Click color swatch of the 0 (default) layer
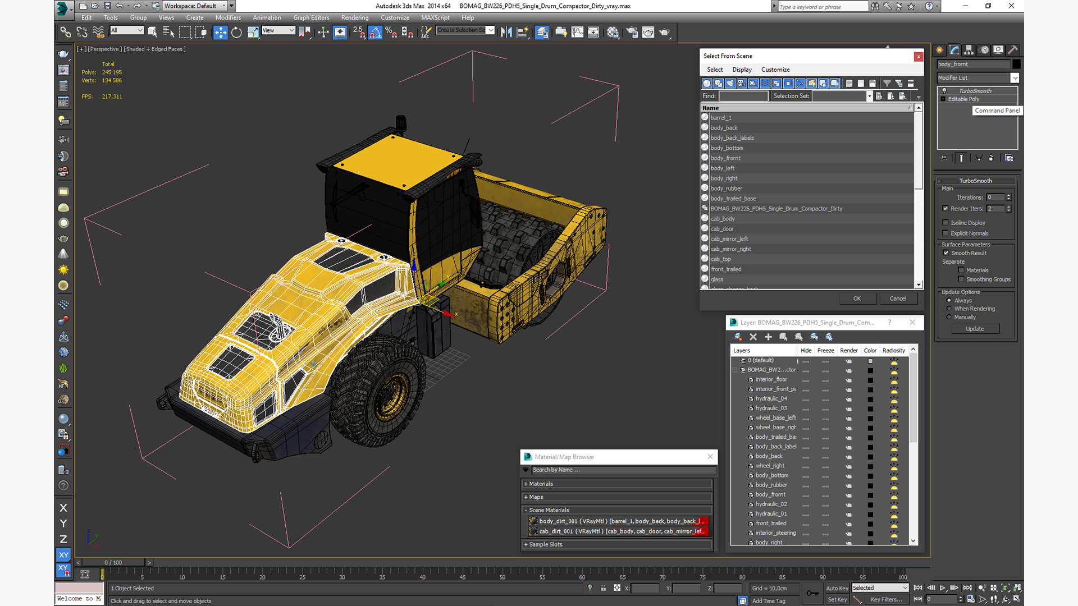 pyautogui.click(x=870, y=361)
